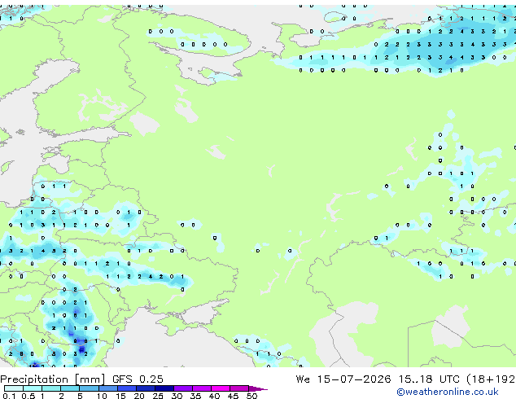Click the "GFS" model label
Screen dimensions: 516x399
tap(122, 379)
